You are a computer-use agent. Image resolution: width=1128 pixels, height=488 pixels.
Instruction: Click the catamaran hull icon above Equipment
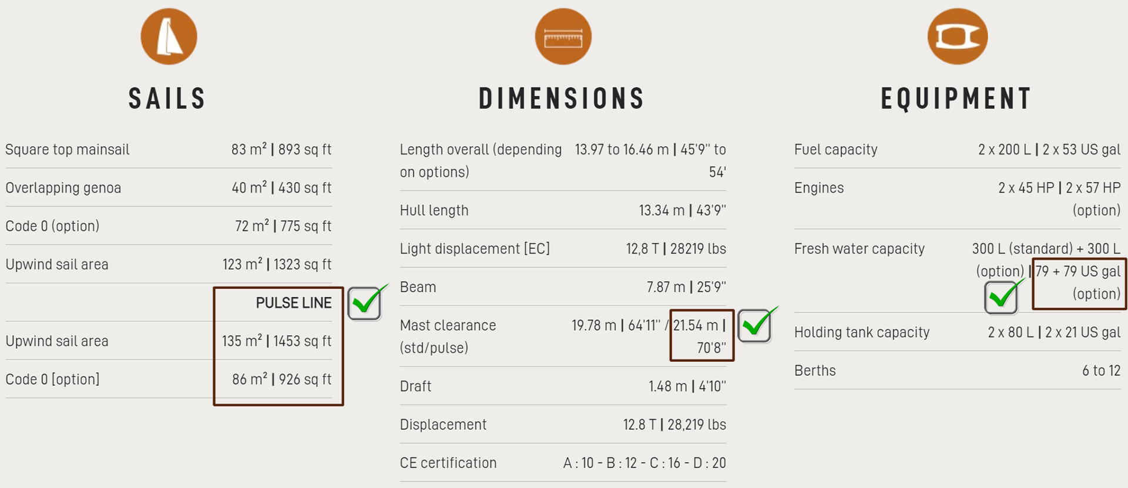click(957, 36)
